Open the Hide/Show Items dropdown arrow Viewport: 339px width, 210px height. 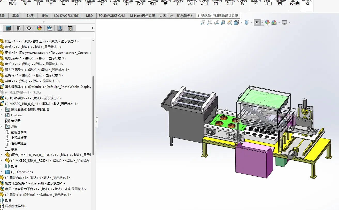[262, 23]
